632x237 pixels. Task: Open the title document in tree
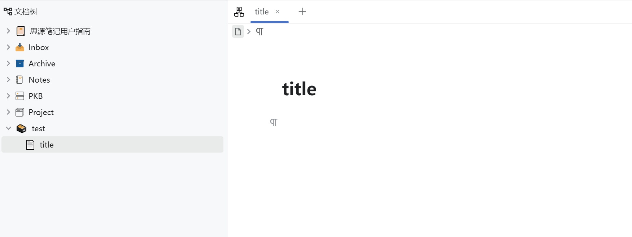(47, 145)
